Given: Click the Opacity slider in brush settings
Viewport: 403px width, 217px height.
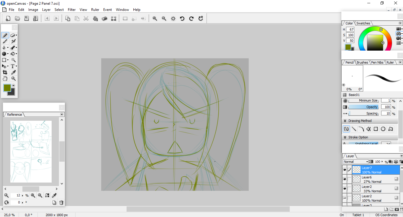Looking at the screenshot, I should (364, 107).
